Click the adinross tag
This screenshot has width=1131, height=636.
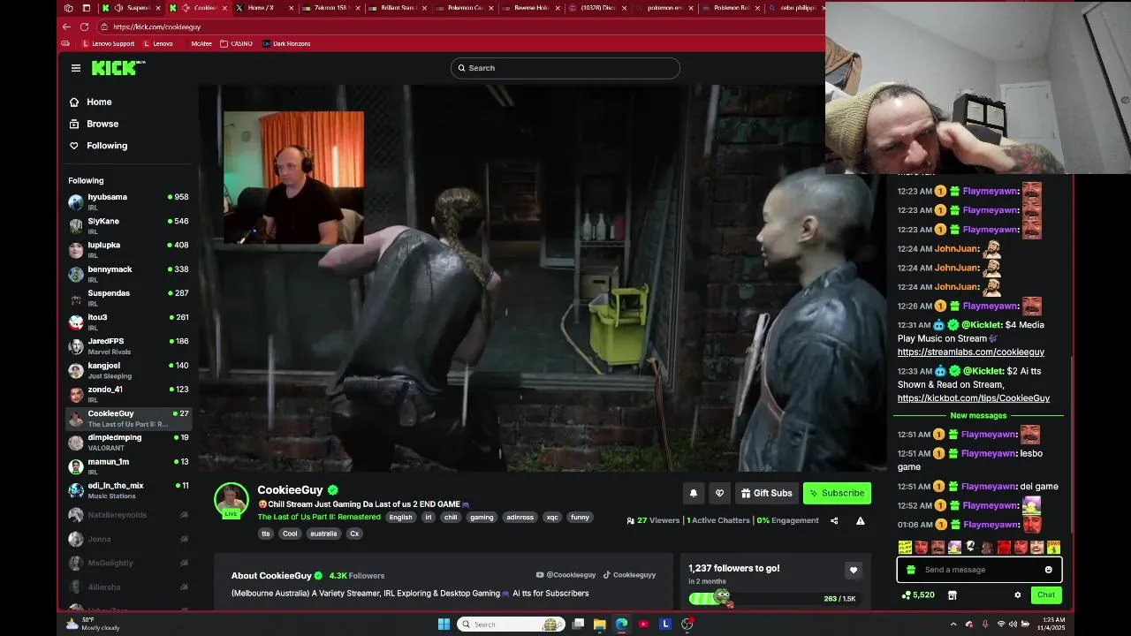[x=520, y=517]
